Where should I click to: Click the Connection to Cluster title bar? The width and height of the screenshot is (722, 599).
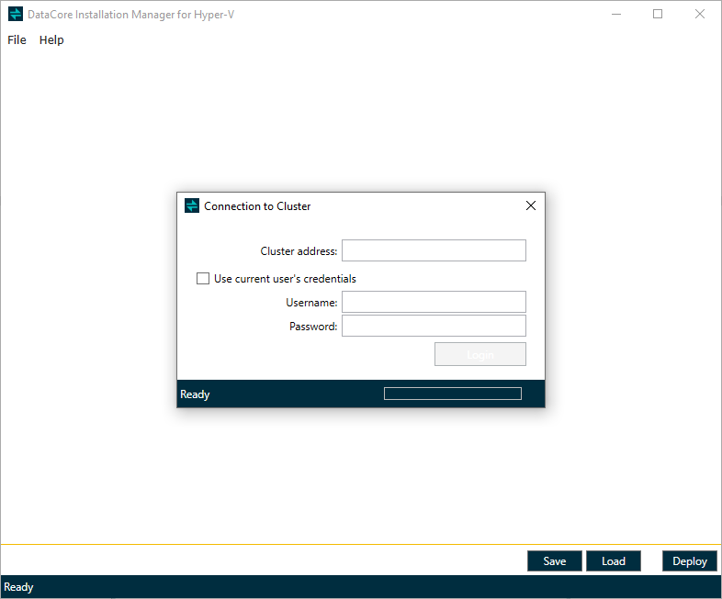pyautogui.click(x=367, y=206)
